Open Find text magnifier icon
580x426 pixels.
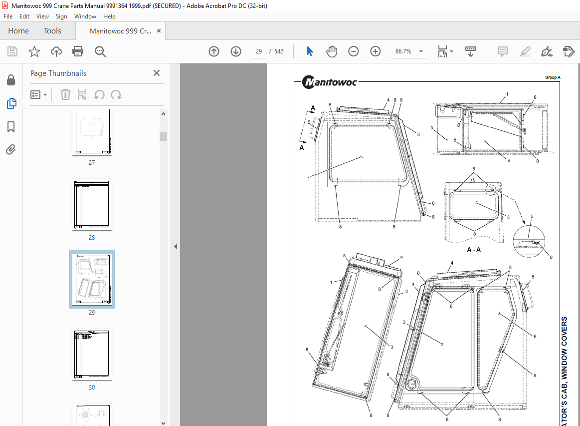tap(100, 51)
